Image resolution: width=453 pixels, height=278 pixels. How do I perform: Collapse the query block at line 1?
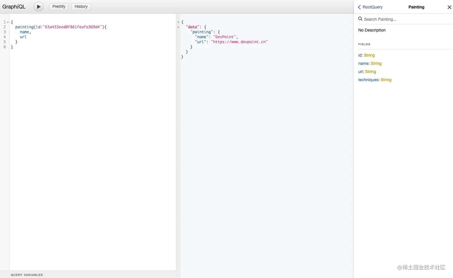pyautogui.click(x=8, y=22)
